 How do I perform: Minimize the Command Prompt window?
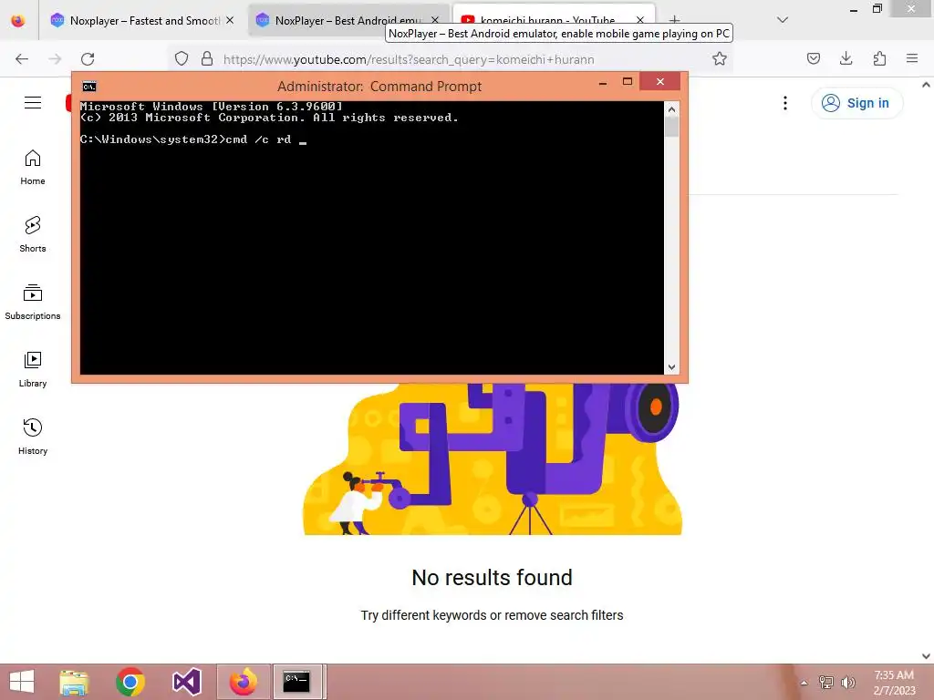pyautogui.click(x=603, y=83)
